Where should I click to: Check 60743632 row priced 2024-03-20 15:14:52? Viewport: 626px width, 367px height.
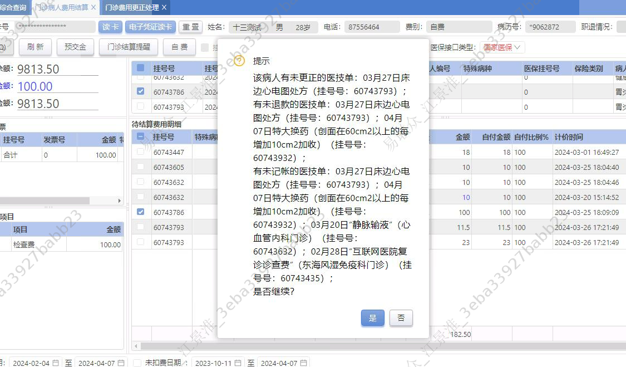coord(141,197)
